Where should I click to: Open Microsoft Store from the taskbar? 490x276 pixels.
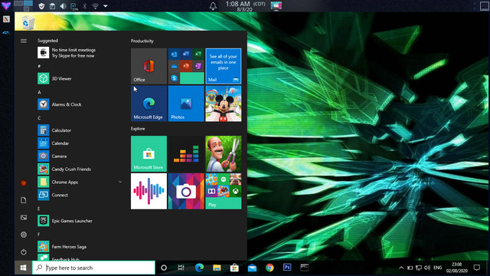tap(234, 268)
